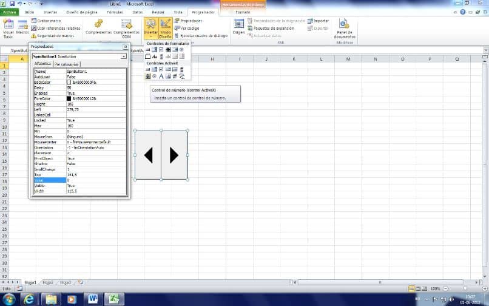This screenshot has height=306, width=489.
Task: Open Word from the taskbar
Action: 93,299
